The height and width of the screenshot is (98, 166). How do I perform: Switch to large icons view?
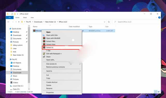pyautogui.click(x=158, y=92)
